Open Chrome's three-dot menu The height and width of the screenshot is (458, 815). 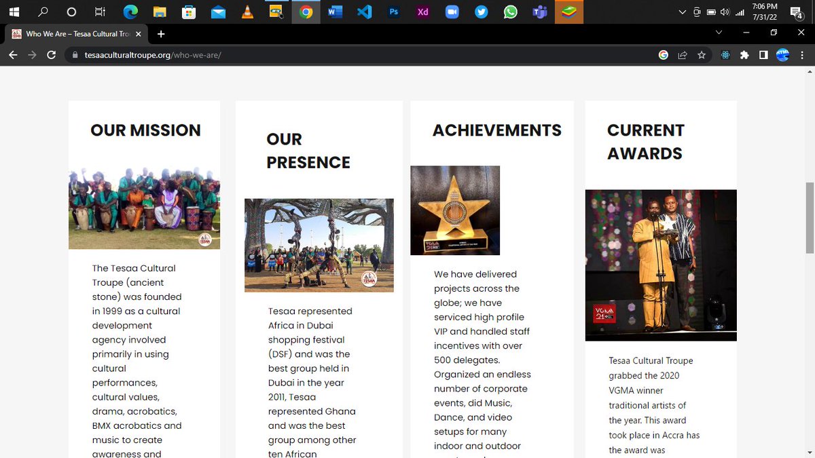tap(802, 55)
